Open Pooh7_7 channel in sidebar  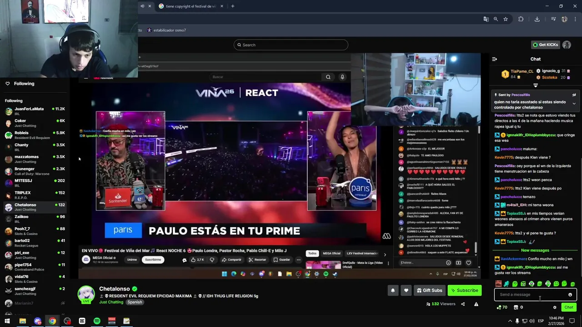[x=35, y=231]
